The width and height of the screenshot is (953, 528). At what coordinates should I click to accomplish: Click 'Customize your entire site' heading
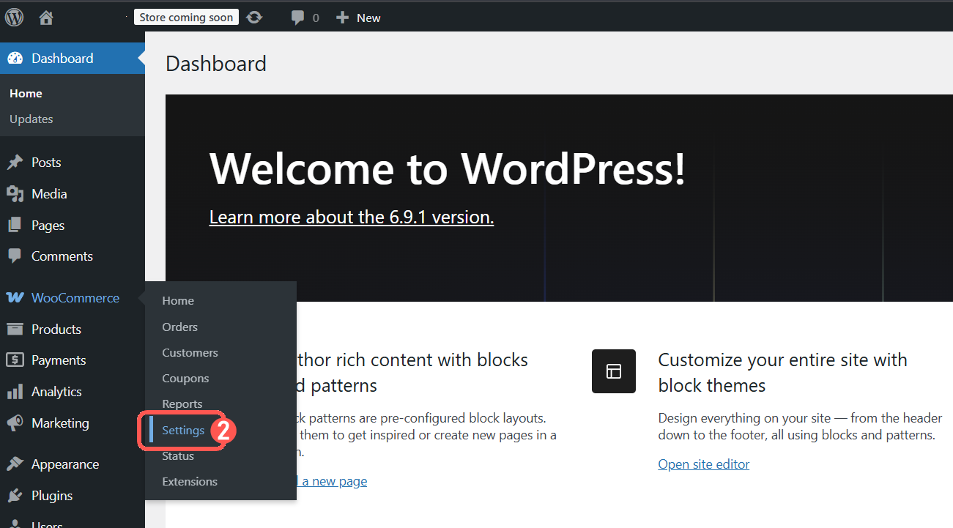(783, 373)
